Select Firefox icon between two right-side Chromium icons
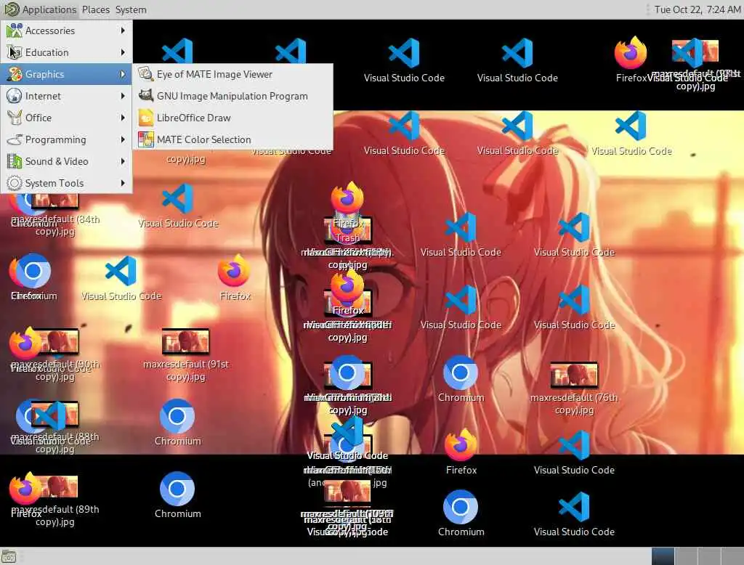 coord(461,445)
